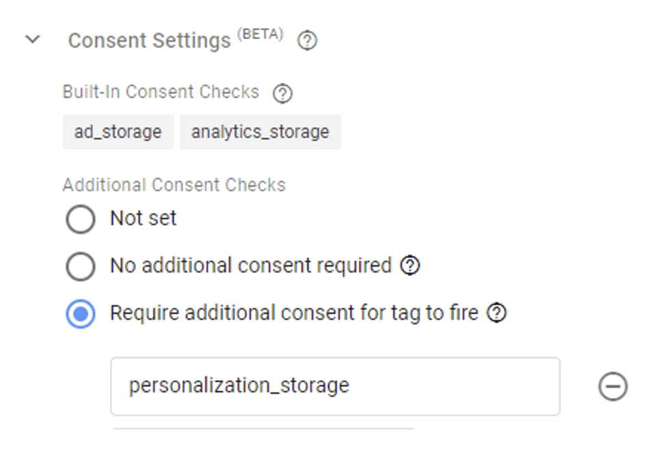Image resolution: width=659 pixels, height=454 pixels.
Task: Click 'No additional consent required' label text
Action: pos(251,265)
